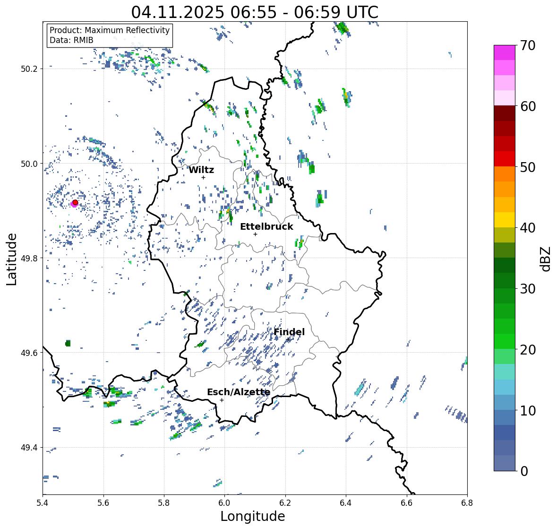Click the 'Product: Maximum Reflectivity' legend line

click(110, 30)
